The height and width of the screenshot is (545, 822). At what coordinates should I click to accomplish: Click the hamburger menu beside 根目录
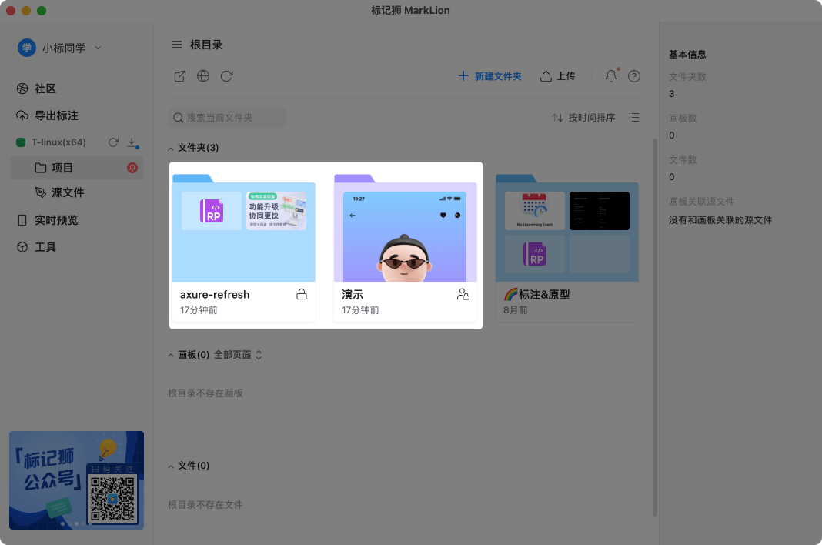coord(176,45)
